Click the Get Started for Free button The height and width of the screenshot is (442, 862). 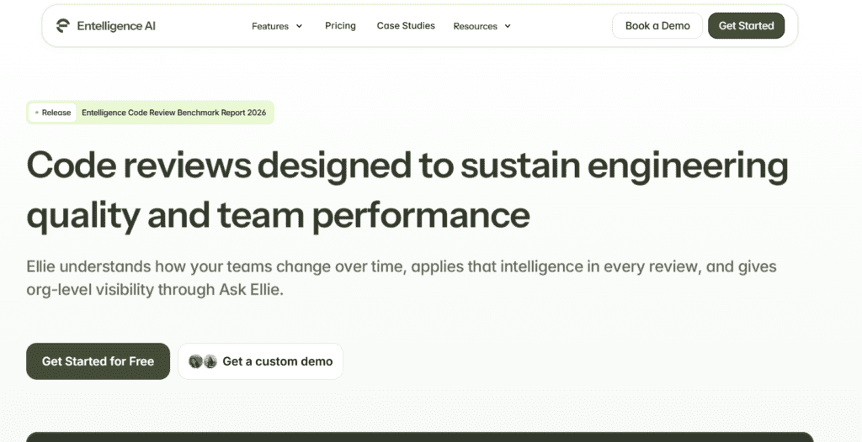click(98, 361)
